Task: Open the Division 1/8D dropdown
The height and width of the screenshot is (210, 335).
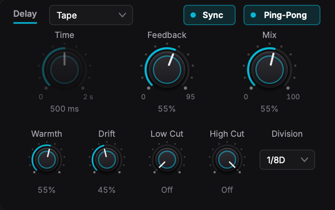Action: (x=287, y=160)
